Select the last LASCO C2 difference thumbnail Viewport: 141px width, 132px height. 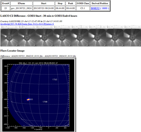point(132,38)
